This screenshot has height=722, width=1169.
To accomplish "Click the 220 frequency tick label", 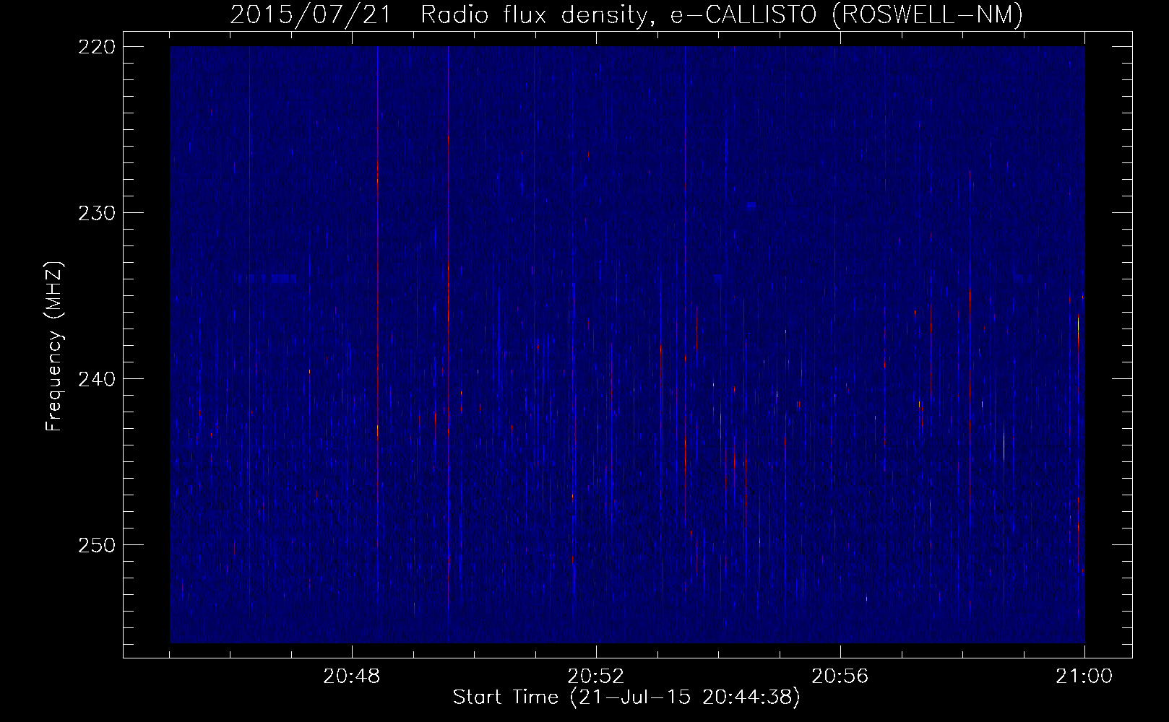I will [x=96, y=47].
